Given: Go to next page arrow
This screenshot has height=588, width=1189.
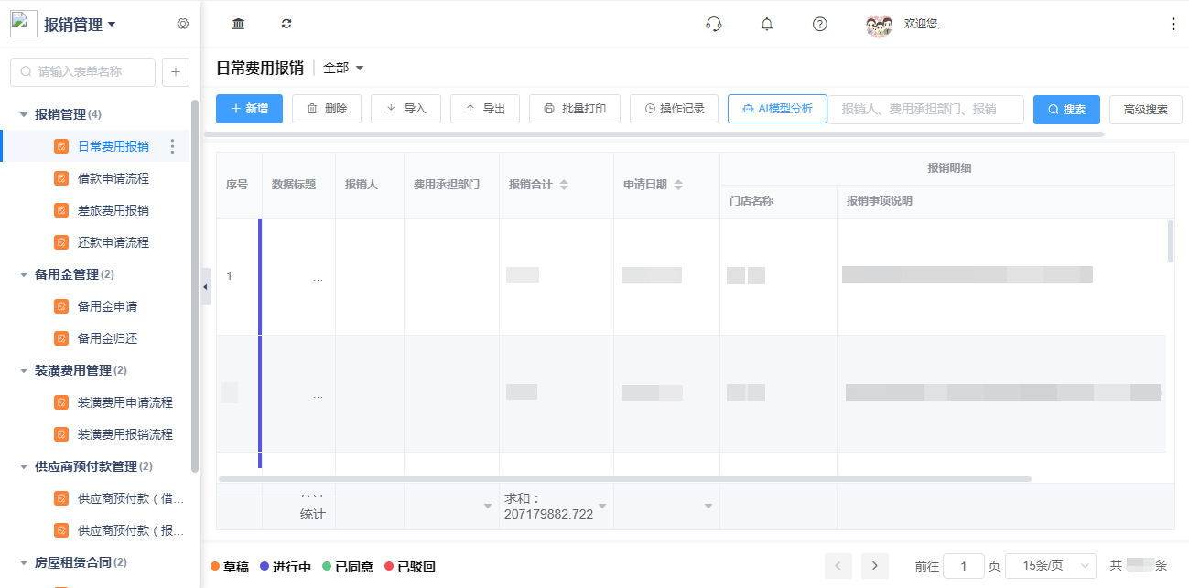Looking at the screenshot, I should pyautogui.click(x=875, y=566).
